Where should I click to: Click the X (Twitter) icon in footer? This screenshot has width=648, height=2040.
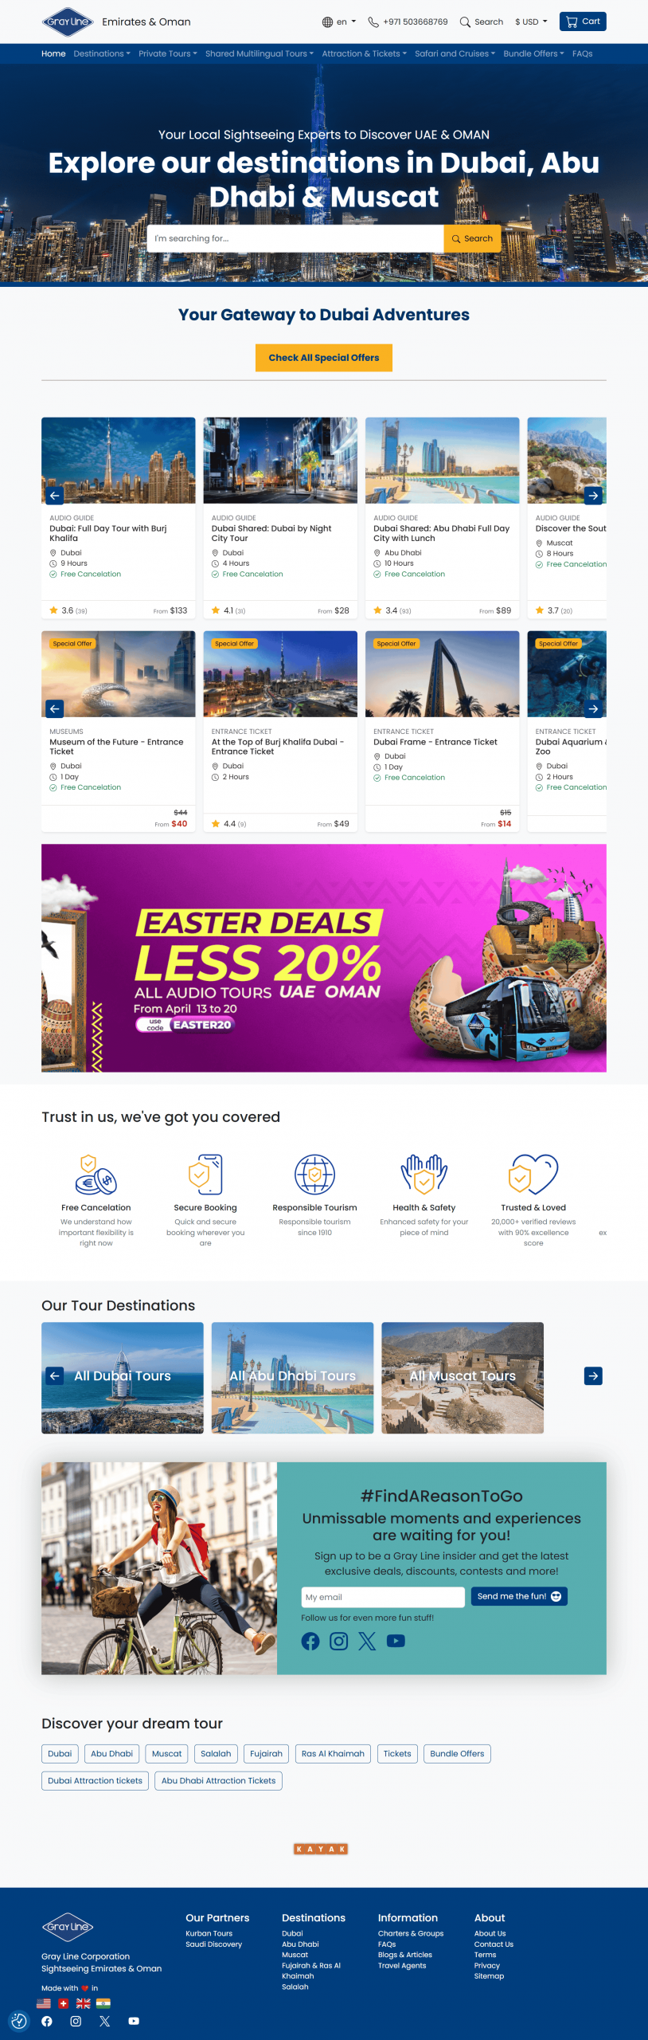pyautogui.click(x=105, y=2021)
